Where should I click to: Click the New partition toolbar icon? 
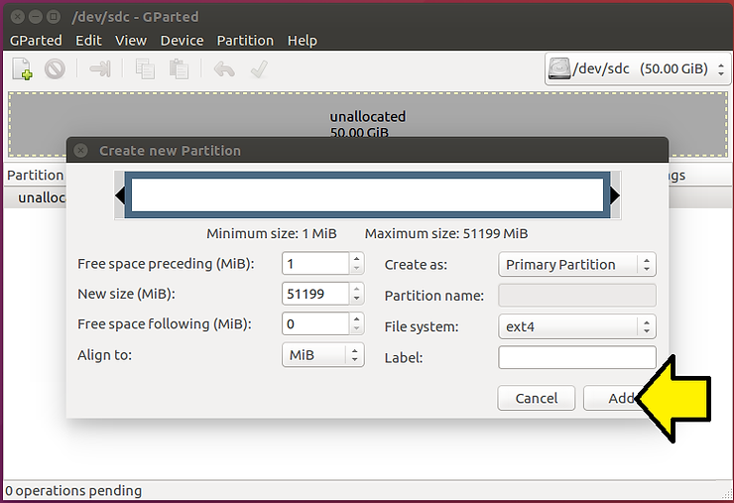pyautogui.click(x=22, y=69)
